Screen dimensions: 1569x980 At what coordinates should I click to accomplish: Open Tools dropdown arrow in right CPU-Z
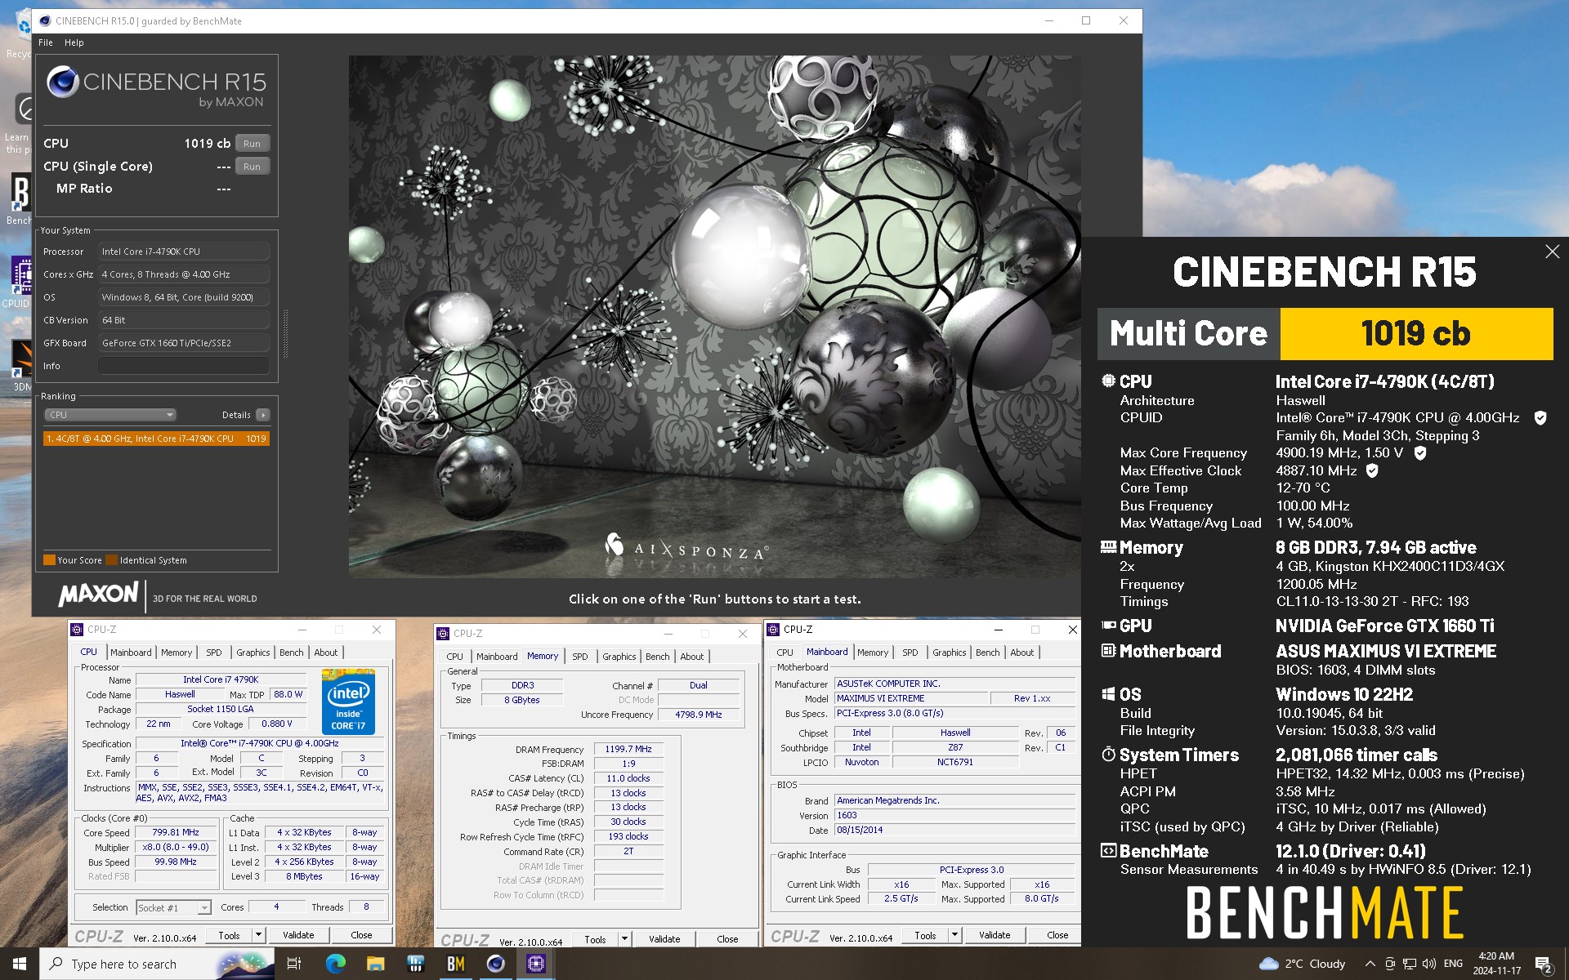tap(954, 935)
